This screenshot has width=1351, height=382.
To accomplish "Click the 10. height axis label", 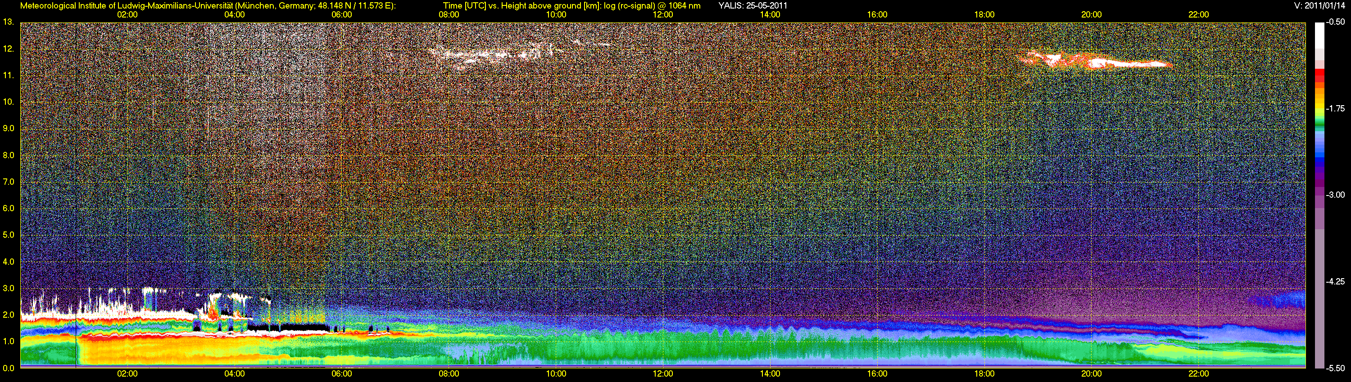I will pos(9,102).
